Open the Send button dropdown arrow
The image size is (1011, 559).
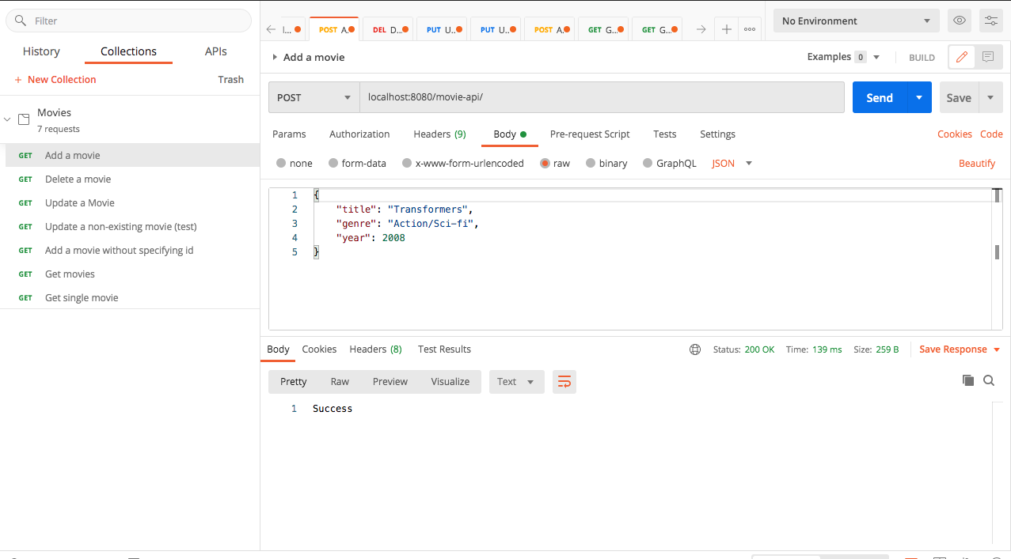click(x=919, y=98)
